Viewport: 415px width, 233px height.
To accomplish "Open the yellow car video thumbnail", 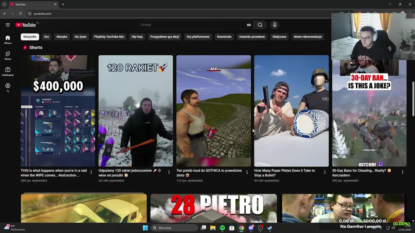I will coord(84,208).
